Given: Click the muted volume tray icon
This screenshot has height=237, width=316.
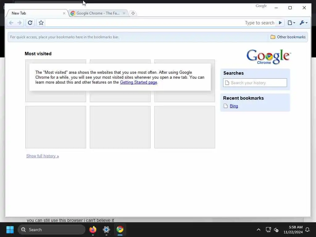Looking at the screenshot, I should coord(276,230).
